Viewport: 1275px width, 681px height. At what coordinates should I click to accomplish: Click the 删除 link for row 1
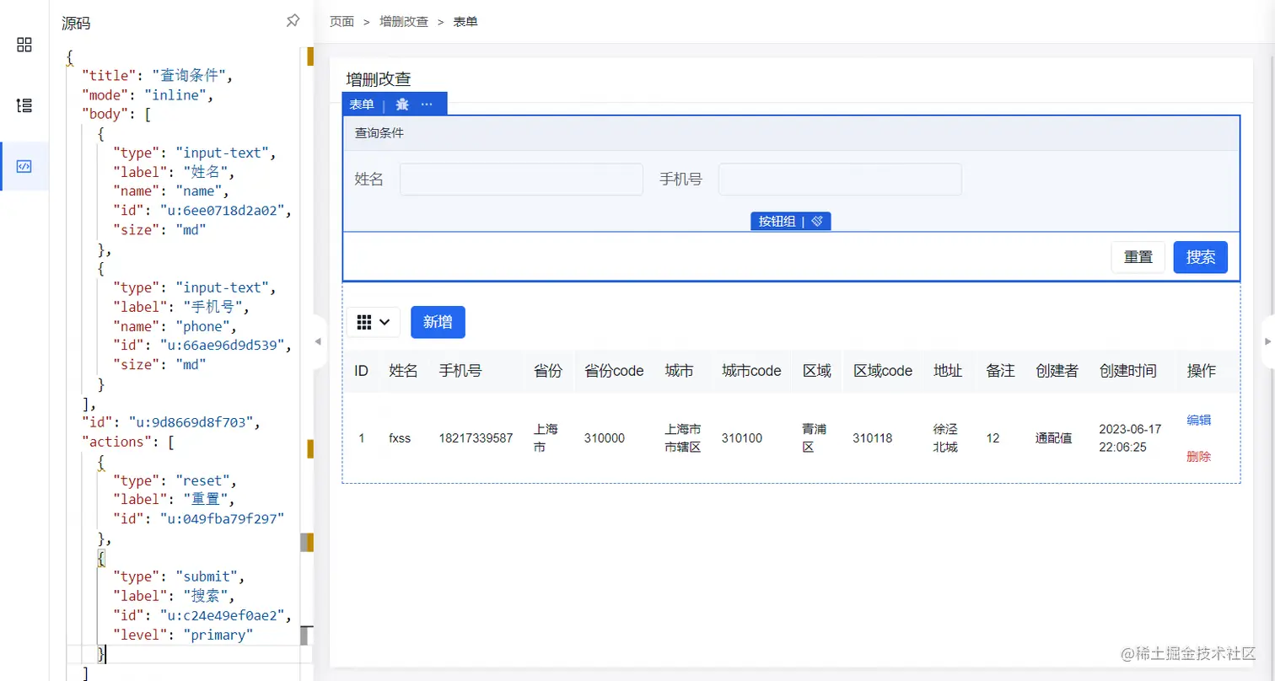(x=1198, y=456)
